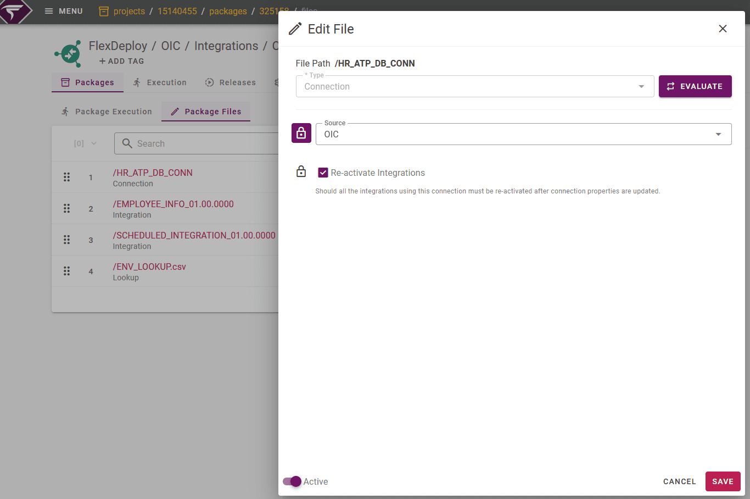Open the Source dropdown showing OIC
Viewport: 750px width, 499px height.
pyautogui.click(x=718, y=134)
